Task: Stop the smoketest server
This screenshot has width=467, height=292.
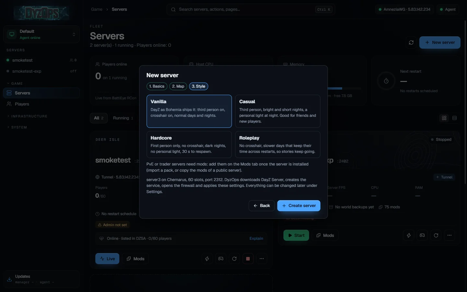Action: 248,259
